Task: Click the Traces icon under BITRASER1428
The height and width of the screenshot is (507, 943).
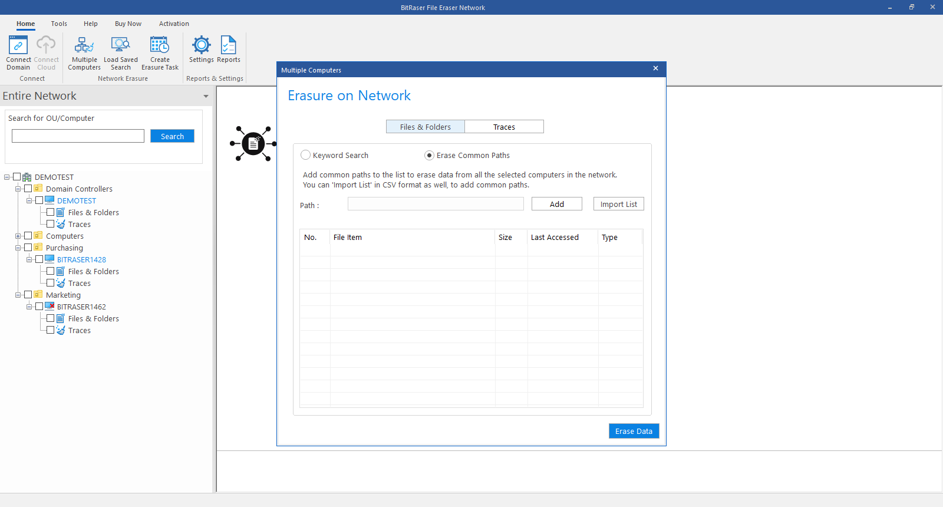Action: [61, 283]
